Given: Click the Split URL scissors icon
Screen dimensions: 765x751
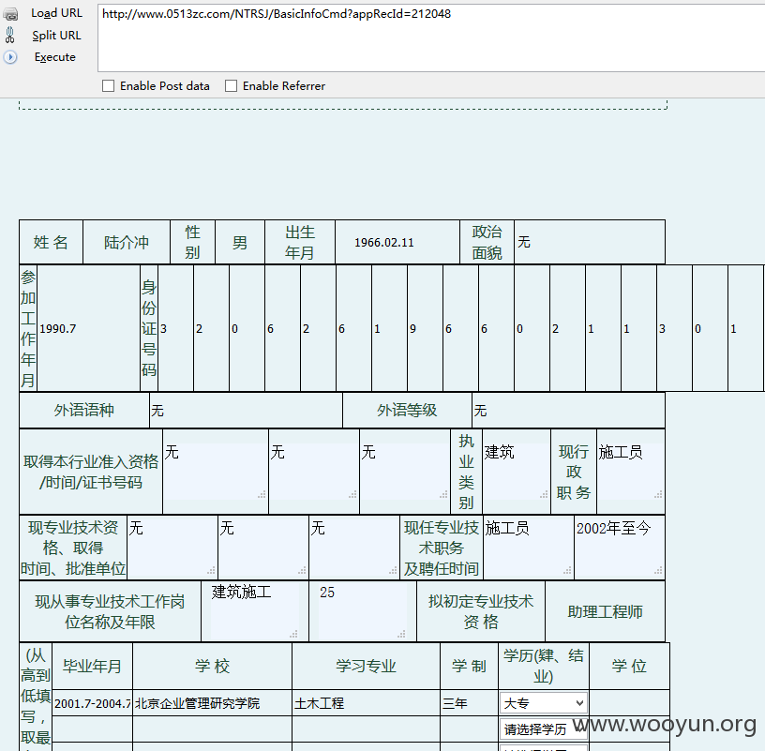Looking at the screenshot, I should click(x=9, y=35).
